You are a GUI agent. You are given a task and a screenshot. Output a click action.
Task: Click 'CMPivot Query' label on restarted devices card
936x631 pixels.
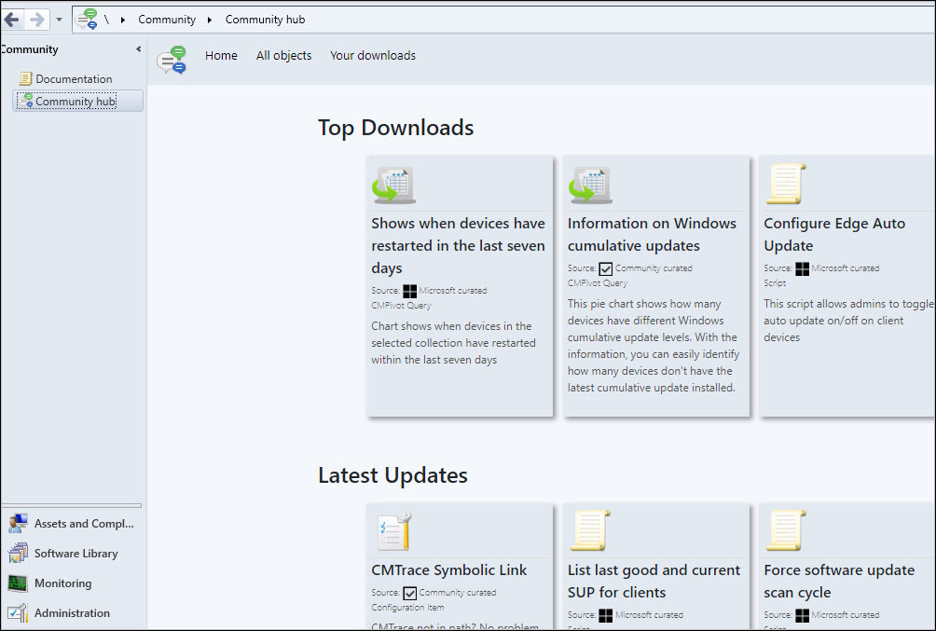[401, 306]
